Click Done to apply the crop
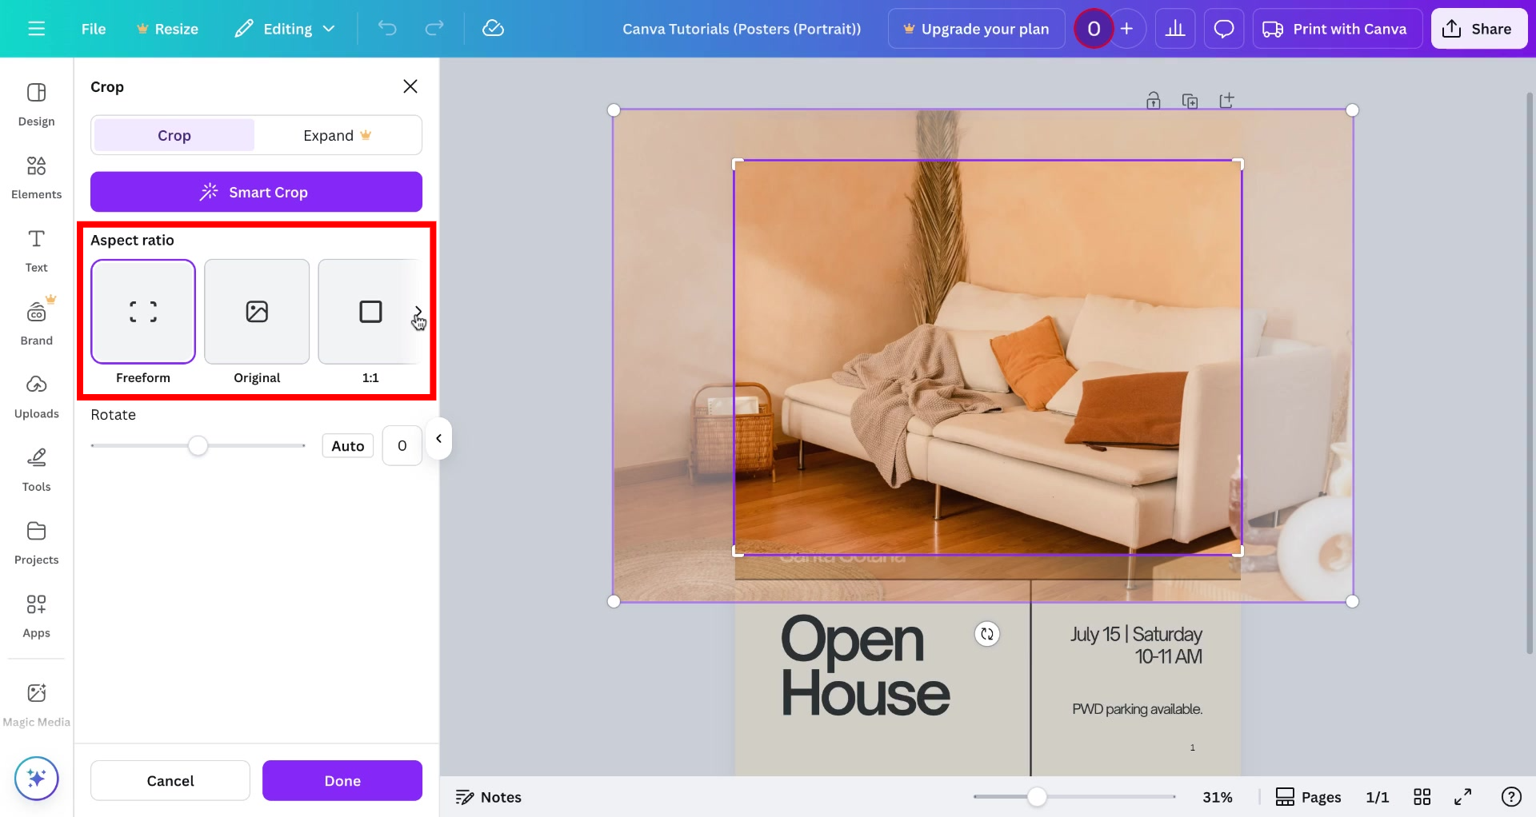This screenshot has width=1536, height=817. point(342,780)
